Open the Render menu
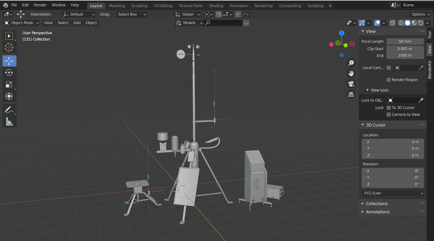Image resolution: width=434 pixels, height=241 pixels. pyautogui.click(x=40, y=5)
